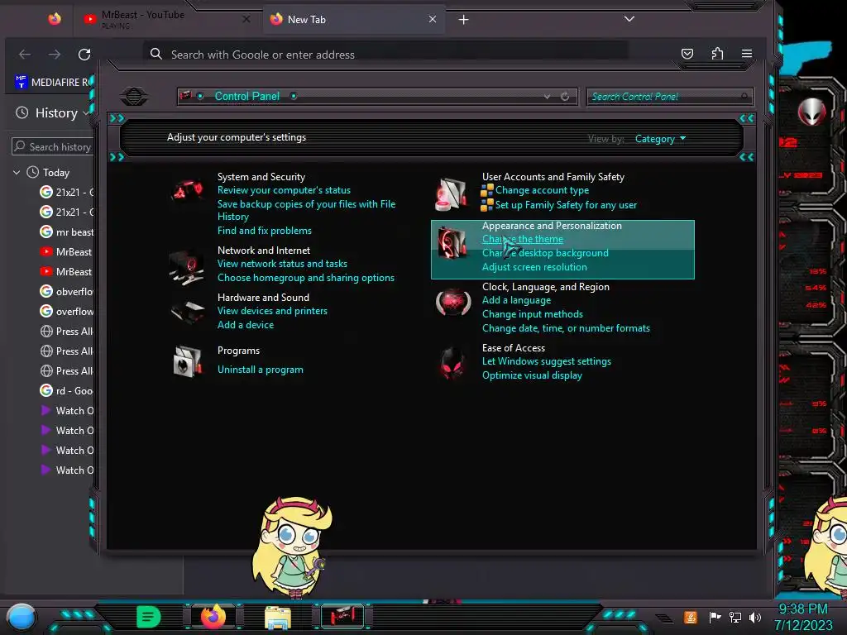This screenshot has height=635, width=847.
Task: Expand the Control Panel address history dropdown
Action: [548, 97]
